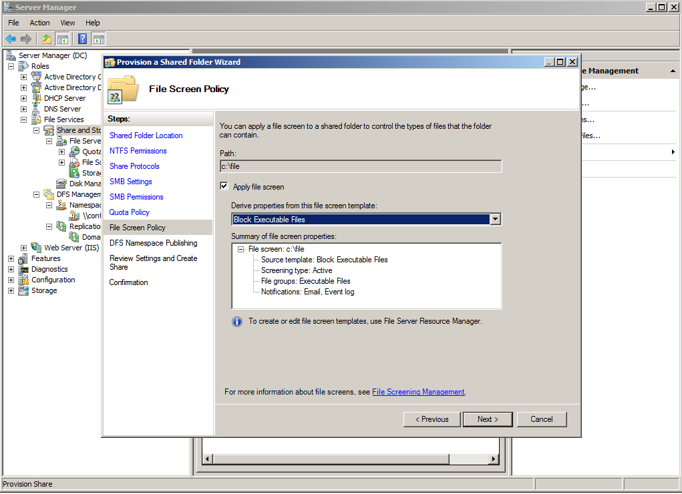Screen dimensions: 682x494
Task: Click the Up one level toolbar icon
Action: coord(47,39)
